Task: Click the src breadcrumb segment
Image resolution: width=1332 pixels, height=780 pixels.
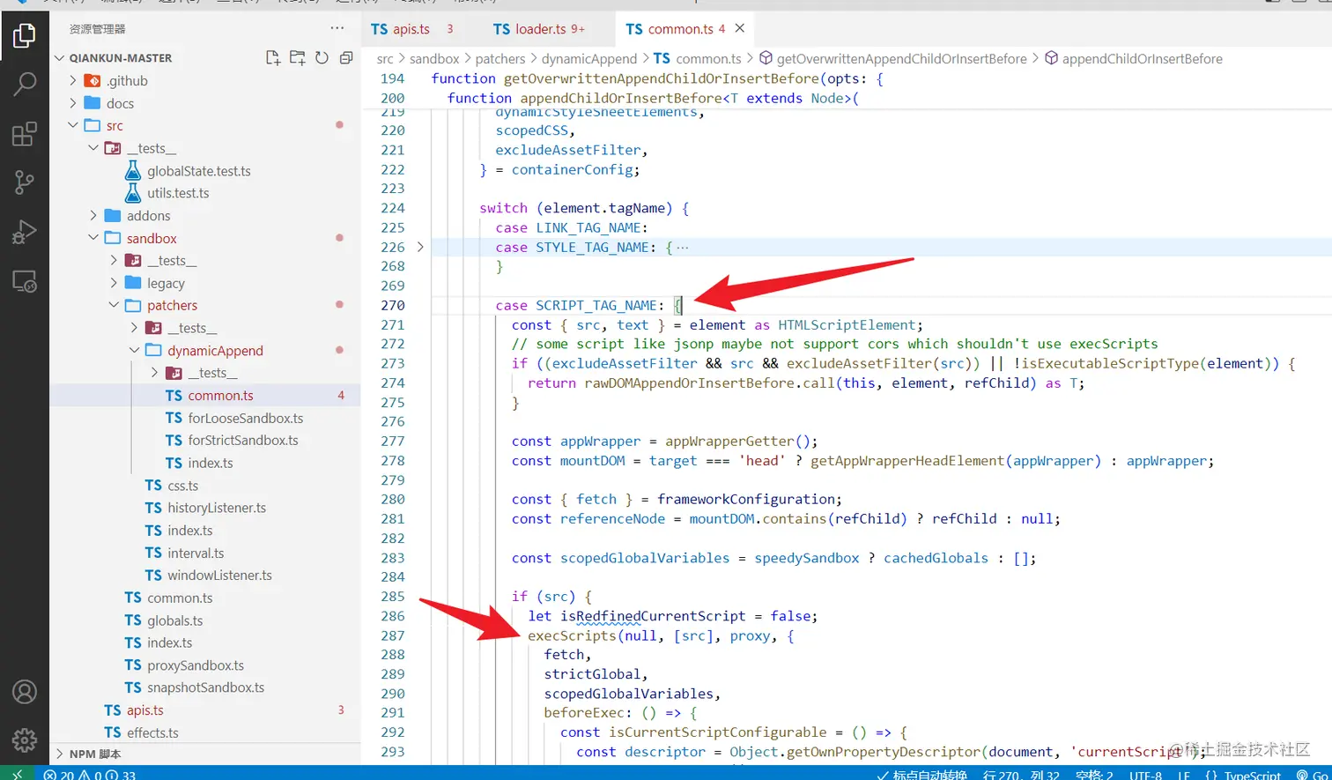Action: coord(385,59)
